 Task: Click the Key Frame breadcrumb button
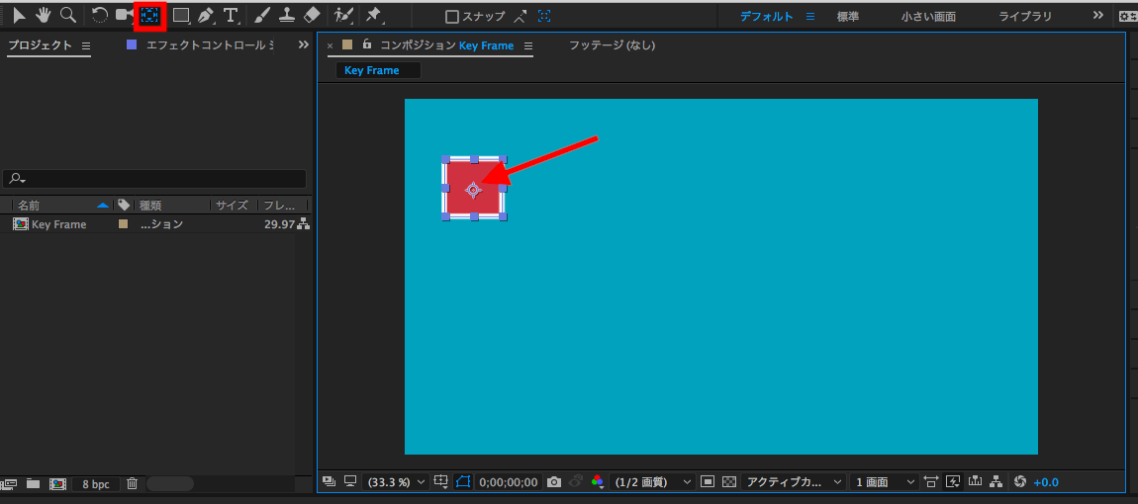pyautogui.click(x=378, y=70)
